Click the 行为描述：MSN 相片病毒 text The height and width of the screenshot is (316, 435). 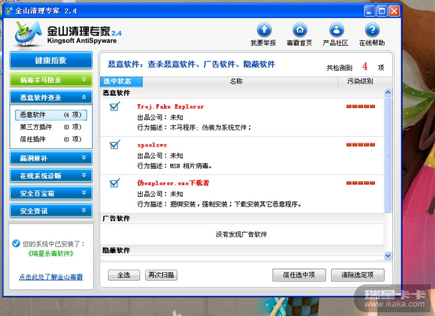(x=175, y=166)
